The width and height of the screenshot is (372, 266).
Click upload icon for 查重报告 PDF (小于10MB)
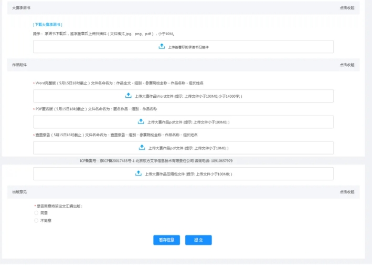pos(142,148)
